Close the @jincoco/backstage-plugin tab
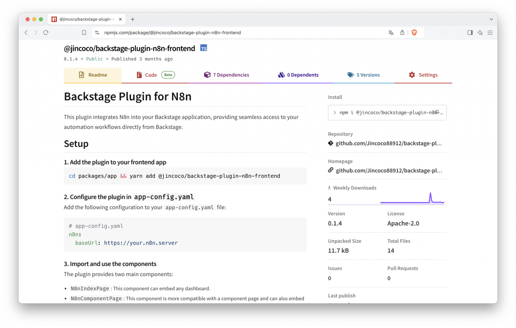Viewport: 516px width, 328px height. click(120, 20)
